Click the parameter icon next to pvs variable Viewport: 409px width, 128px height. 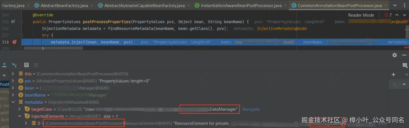pyautogui.click(x=21, y=81)
